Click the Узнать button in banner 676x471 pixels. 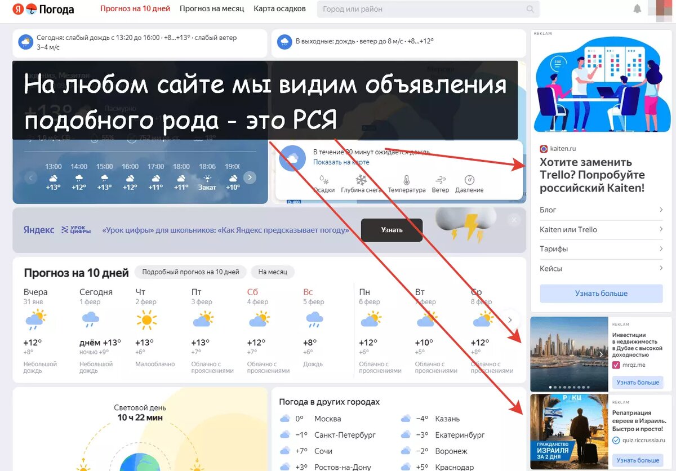click(x=392, y=230)
